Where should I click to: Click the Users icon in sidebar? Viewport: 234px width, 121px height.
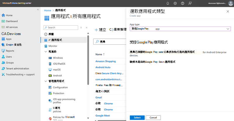point(3,57)
